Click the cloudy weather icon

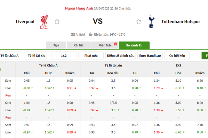91,34
